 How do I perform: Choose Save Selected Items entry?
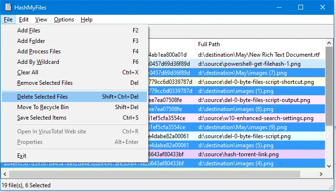tap(74, 118)
